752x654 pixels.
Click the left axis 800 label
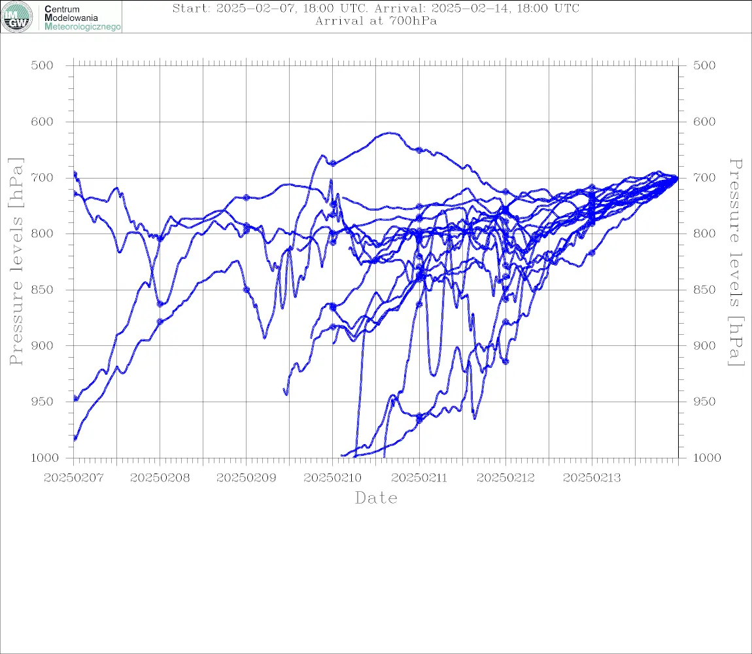click(x=43, y=233)
